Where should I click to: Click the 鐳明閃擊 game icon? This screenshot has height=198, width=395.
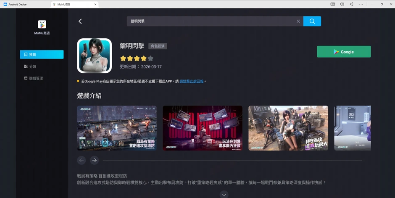pos(94,55)
